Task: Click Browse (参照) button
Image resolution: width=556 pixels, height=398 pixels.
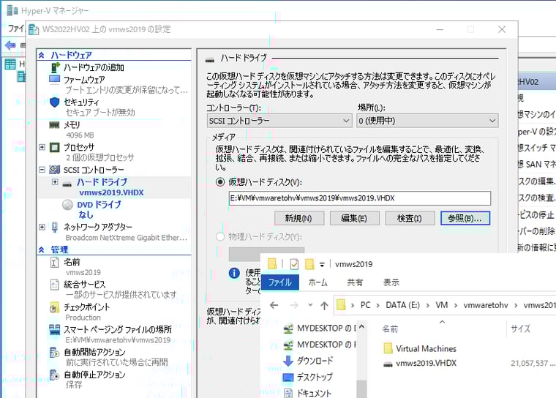Action: coord(465,219)
